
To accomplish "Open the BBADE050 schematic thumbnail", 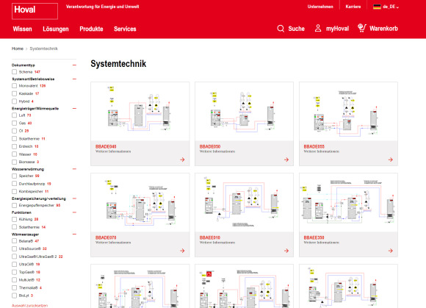I will [x=244, y=112].
